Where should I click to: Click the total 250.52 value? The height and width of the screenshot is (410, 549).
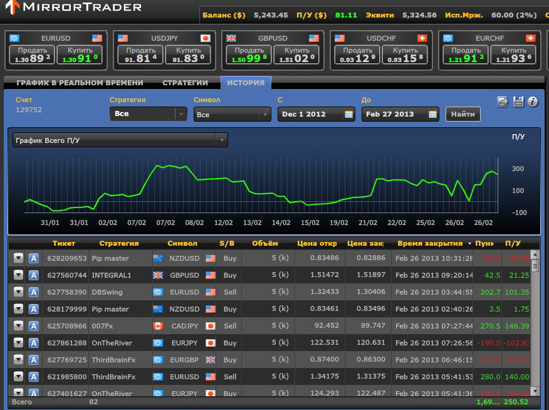click(x=516, y=402)
